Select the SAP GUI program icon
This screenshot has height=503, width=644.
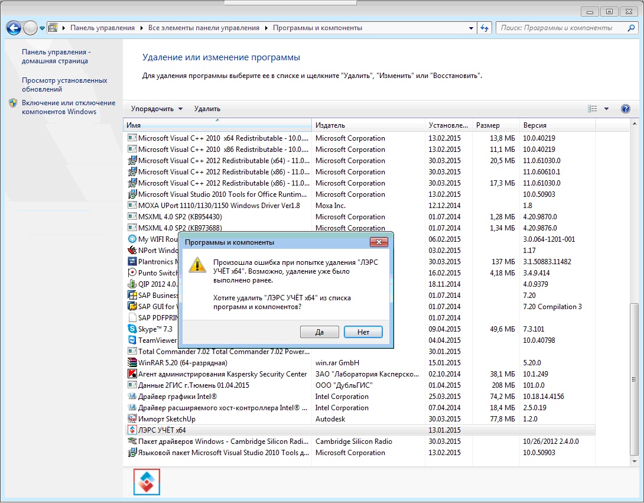pyautogui.click(x=132, y=307)
